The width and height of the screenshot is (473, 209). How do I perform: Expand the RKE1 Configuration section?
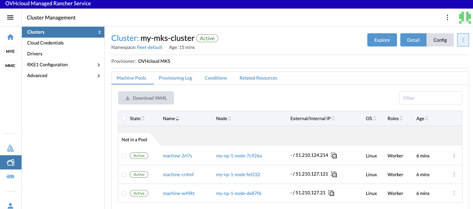point(63,64)
